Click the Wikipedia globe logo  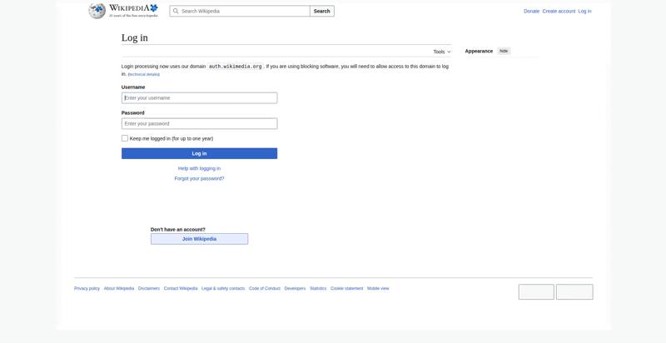[x=97, y=11]
